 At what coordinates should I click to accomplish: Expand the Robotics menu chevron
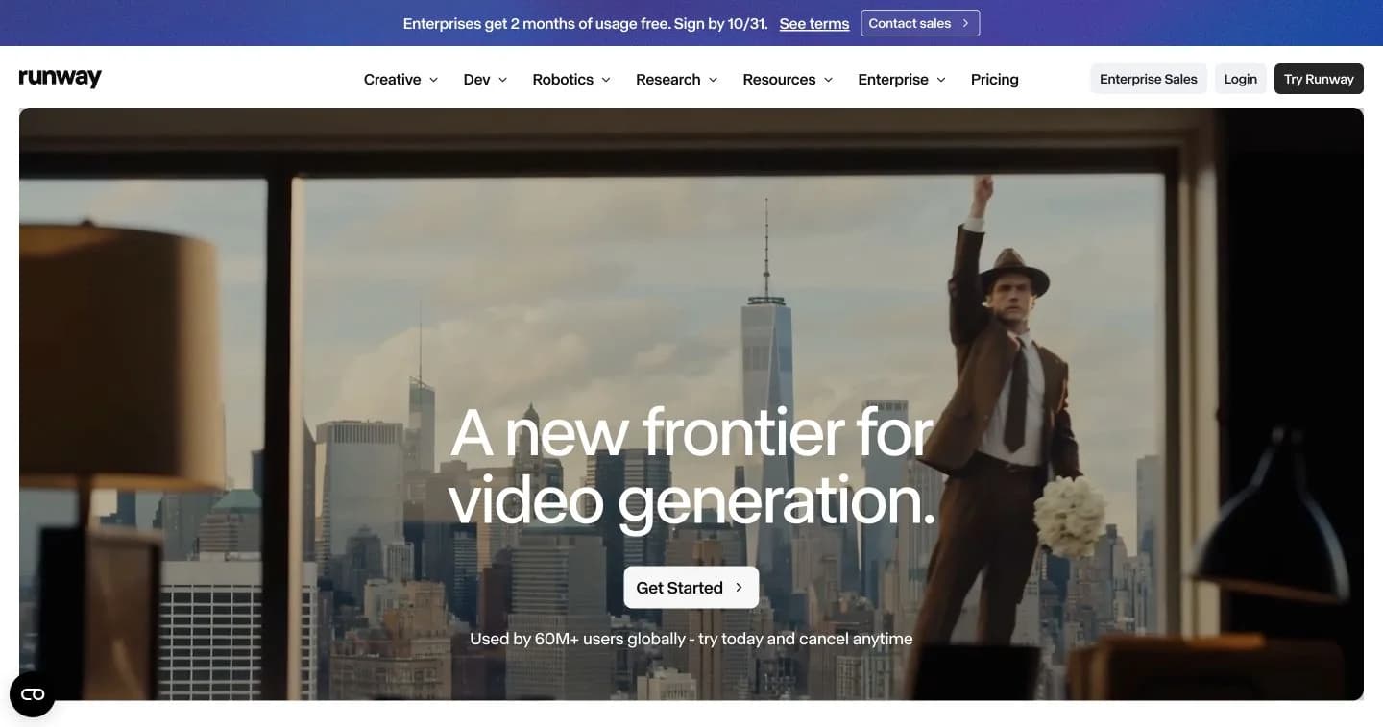pos(606,80)
